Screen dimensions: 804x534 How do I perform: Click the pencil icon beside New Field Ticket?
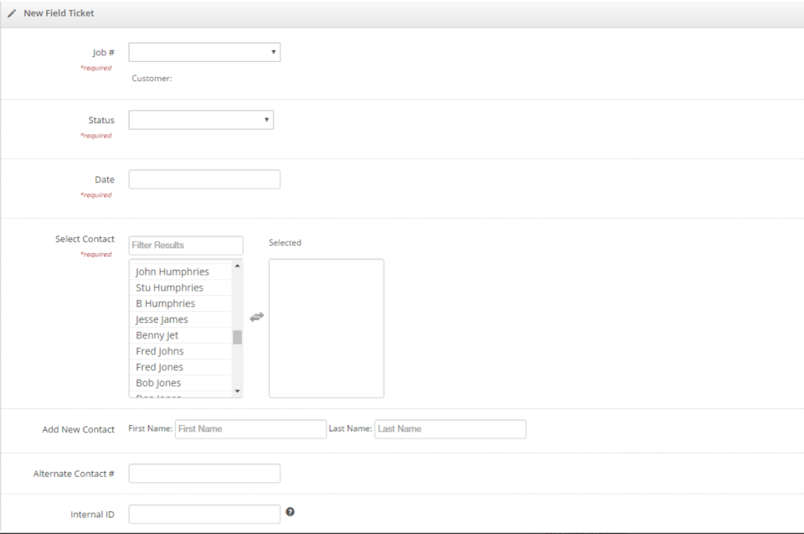12,13
